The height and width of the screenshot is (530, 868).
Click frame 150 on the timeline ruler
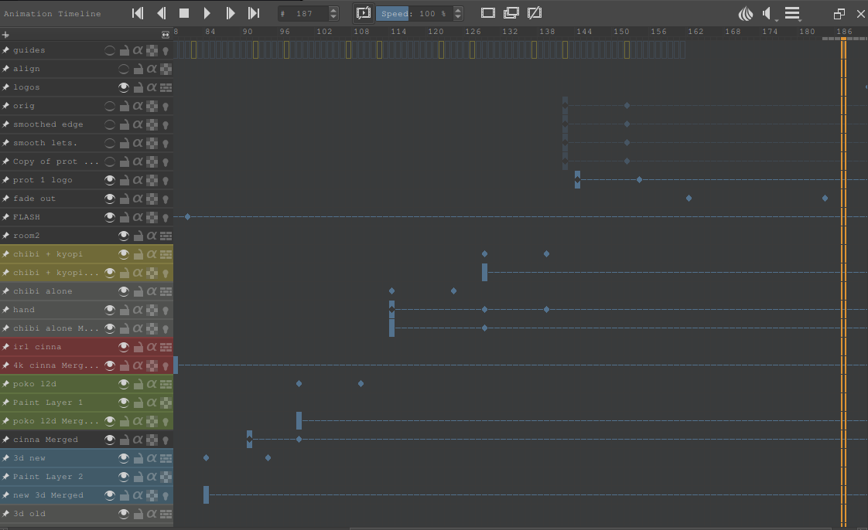coord(621,32)
